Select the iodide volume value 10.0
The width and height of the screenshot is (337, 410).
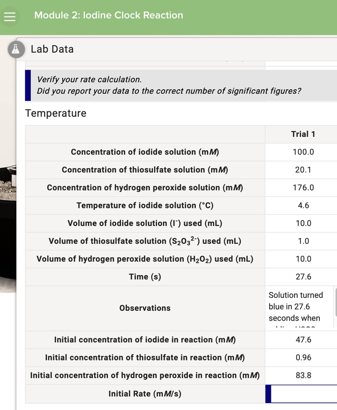click(x=303, y=223)
